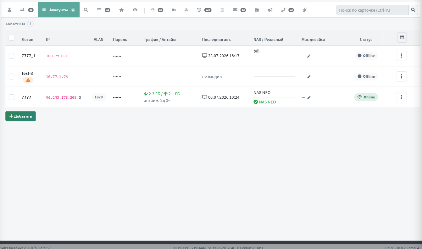Open the phone calls tab with badge 22
This screenshot has width=422, height=249.
[x=287, y=10]
